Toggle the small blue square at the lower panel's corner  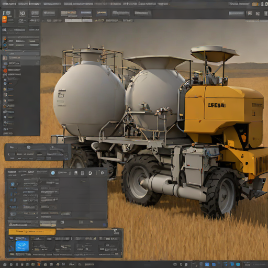click(105, 225)
